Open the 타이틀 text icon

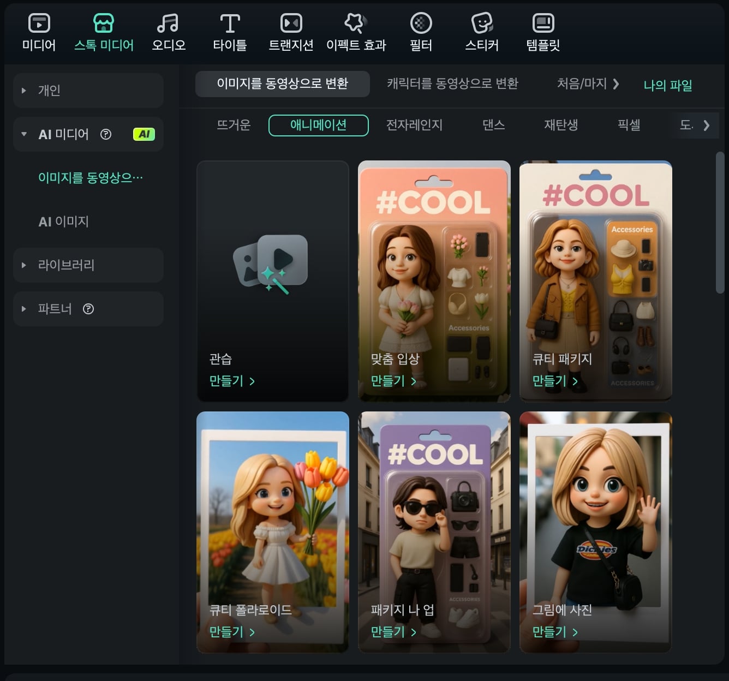(x=230, y=23)
